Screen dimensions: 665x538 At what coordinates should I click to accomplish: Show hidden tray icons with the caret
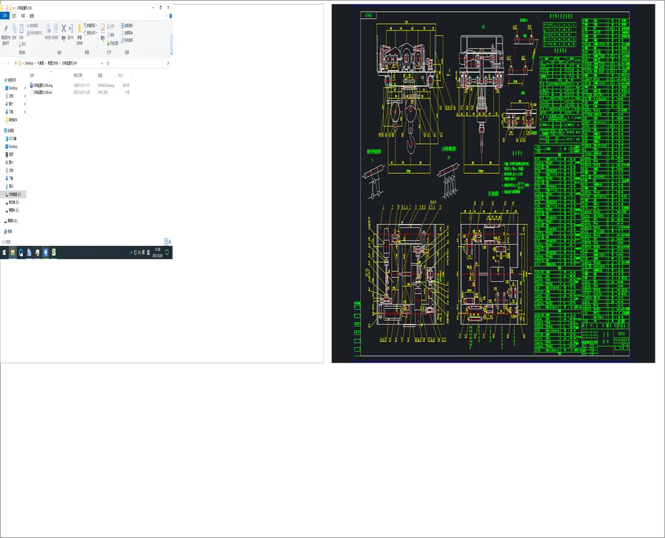(131, 253)
